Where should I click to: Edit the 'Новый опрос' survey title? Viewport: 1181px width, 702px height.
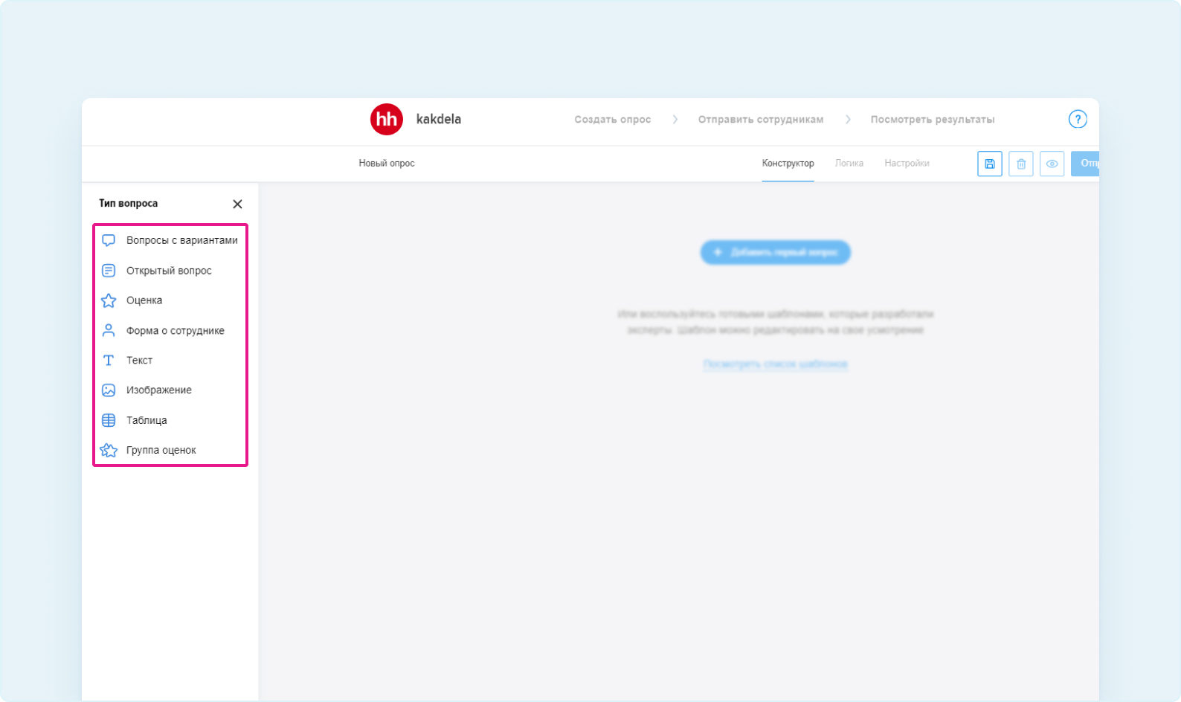coord(387,164)
